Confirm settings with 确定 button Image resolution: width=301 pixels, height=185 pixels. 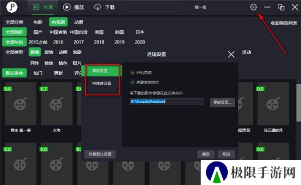(x=206, y=154)
